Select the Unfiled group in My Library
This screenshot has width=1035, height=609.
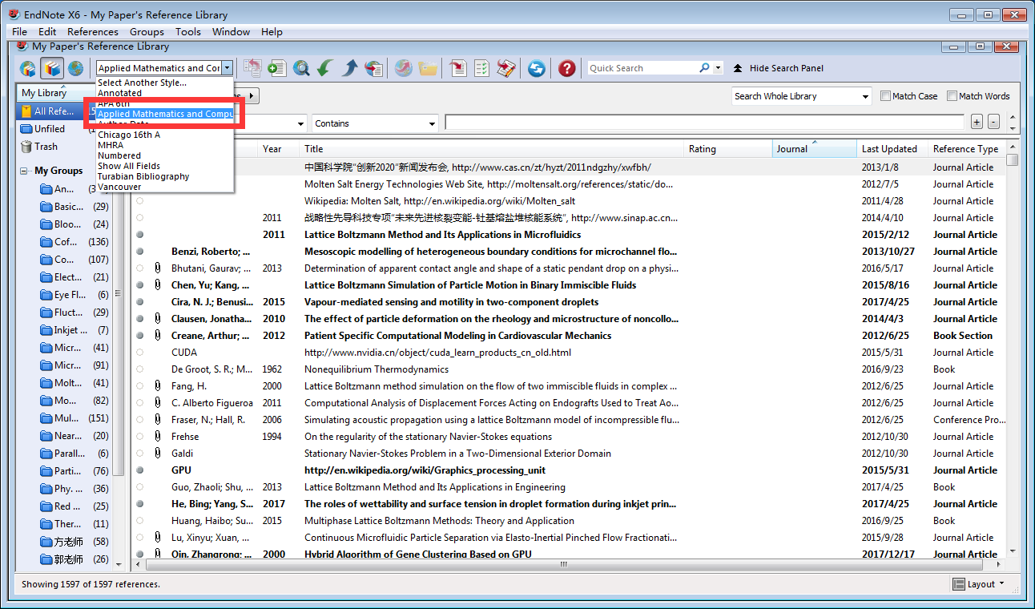point(50,129)
